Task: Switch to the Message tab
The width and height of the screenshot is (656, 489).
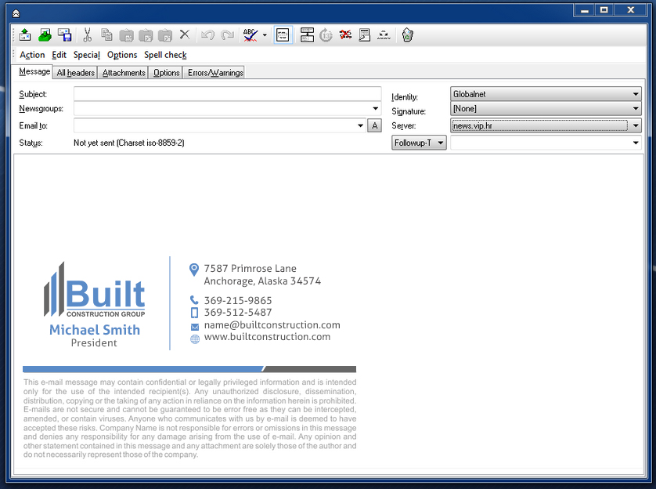Action: tap(34, 71)
